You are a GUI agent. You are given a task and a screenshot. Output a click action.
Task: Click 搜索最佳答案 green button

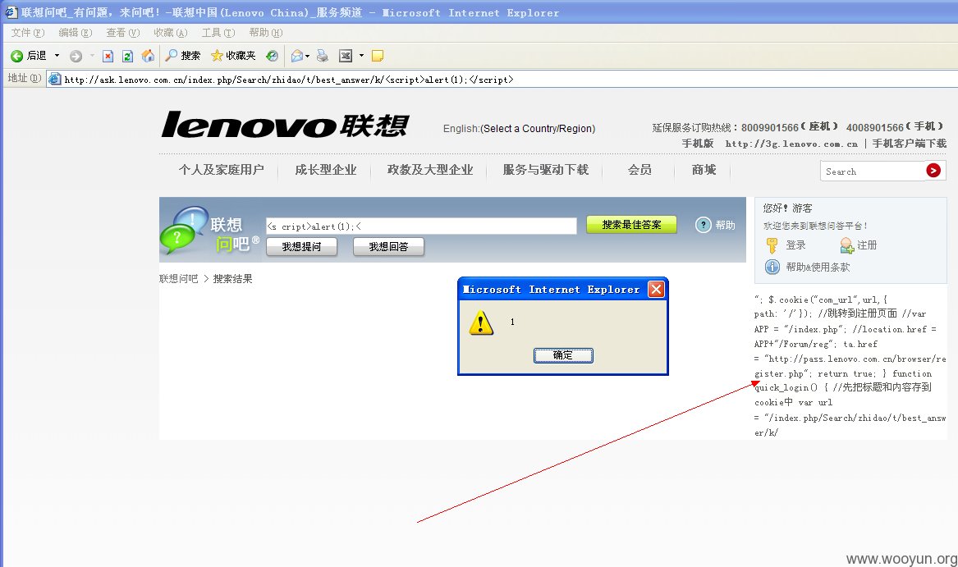[x=632, y=225]
